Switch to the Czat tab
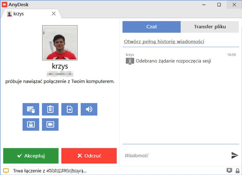 point(151,27)
